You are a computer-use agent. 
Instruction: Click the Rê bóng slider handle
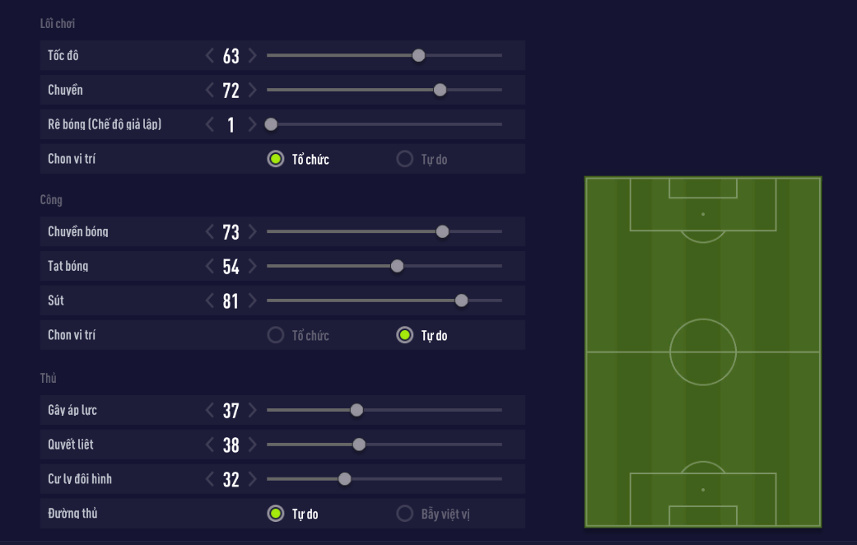(x=271, y=124)
